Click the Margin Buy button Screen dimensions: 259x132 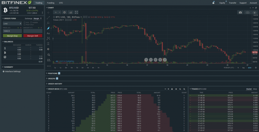(x=12, y=36)
